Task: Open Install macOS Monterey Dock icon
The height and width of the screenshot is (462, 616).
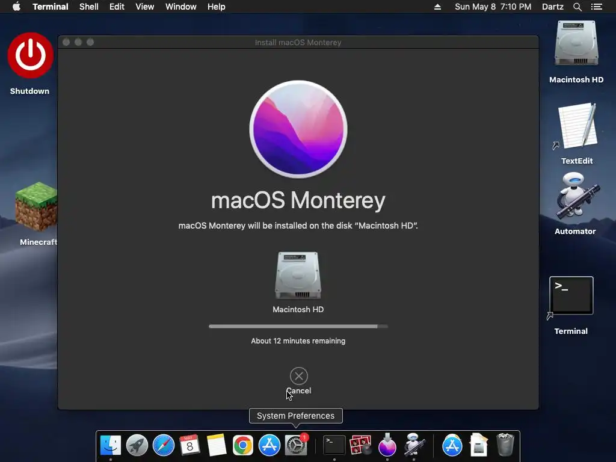Action: pos(387,445)
